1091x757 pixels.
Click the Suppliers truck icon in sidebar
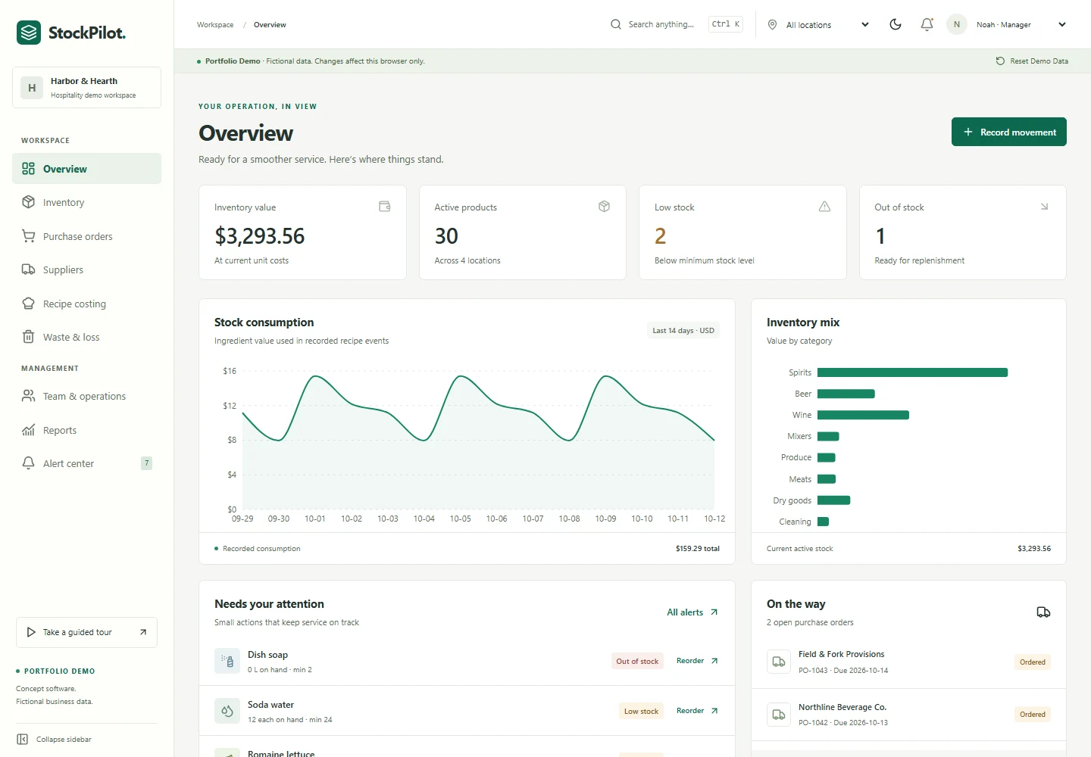click(x=28, y=269)
